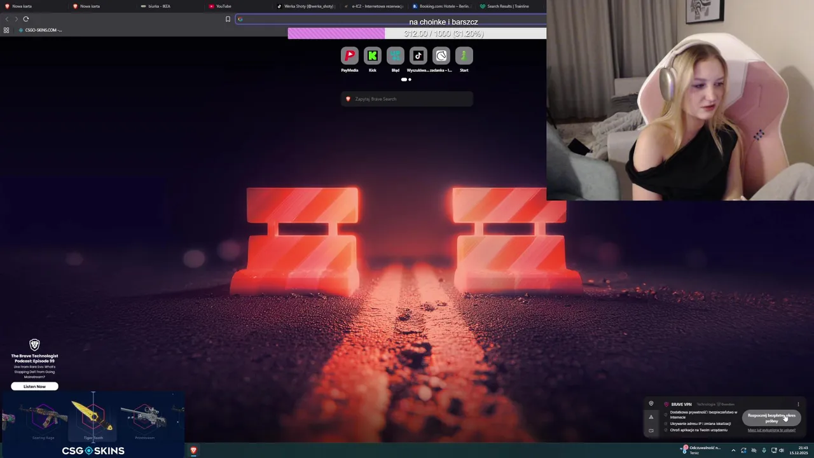Screen dimensions: 814x458
Task: Open the clock-icon shortcut tile
Action: click(x=441, y=56)
